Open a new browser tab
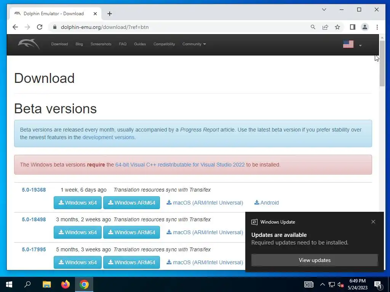The width and height of the screenshot is (390, 292). [x=110, y=14]
